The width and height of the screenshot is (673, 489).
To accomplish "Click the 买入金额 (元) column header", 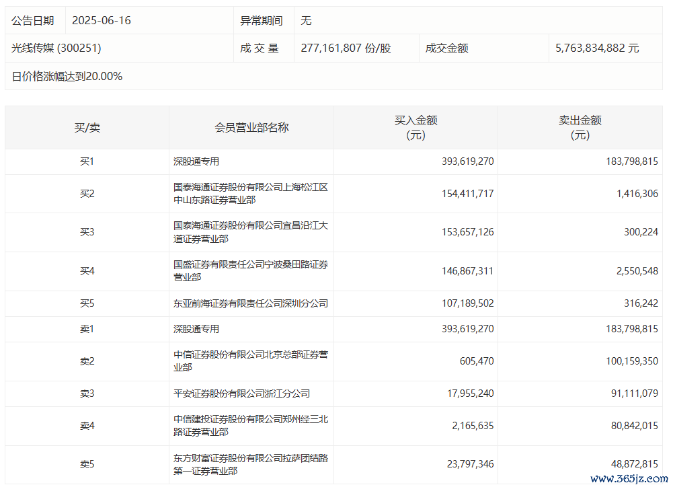I will click(x=416, y=128).
